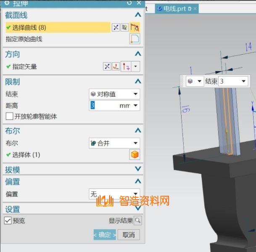Close the 电线.prt tab
256x252 pixels.
(195, 8)
